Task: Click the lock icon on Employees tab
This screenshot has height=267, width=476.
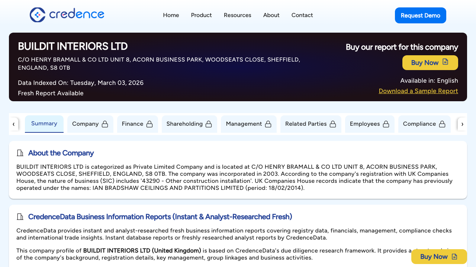Action: (386, 124)
